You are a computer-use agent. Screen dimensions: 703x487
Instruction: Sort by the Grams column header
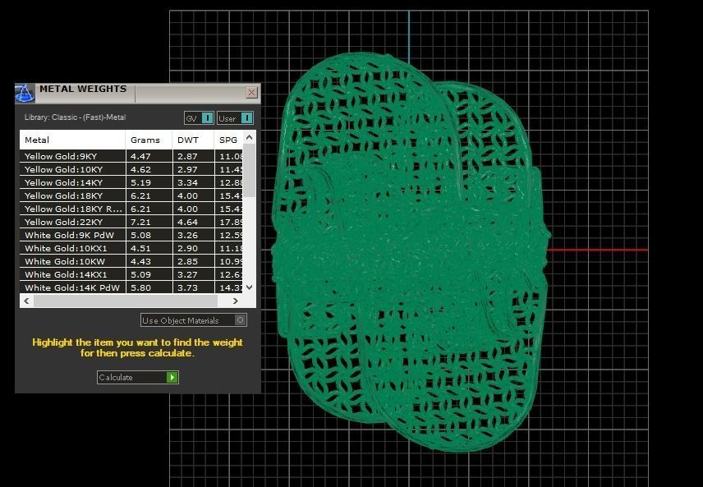tap(149, 140)
